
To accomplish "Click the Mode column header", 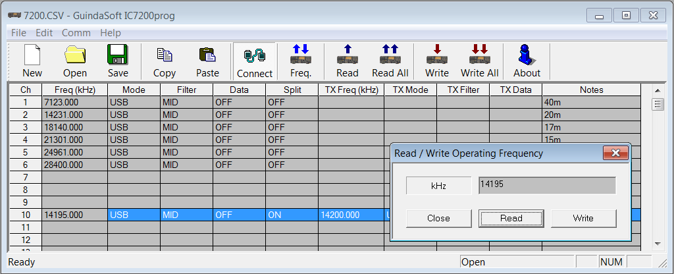I will 134,90.
